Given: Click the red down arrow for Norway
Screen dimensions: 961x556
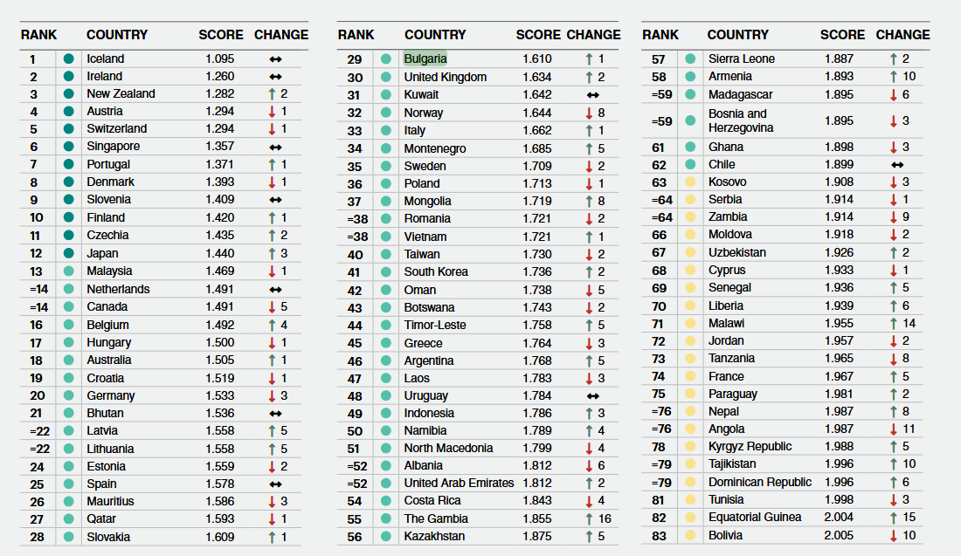Looking at the screenshot, I should tap(589, 113).
